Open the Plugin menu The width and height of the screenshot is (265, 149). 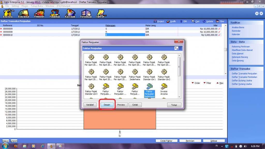click(x=25, y=6)
